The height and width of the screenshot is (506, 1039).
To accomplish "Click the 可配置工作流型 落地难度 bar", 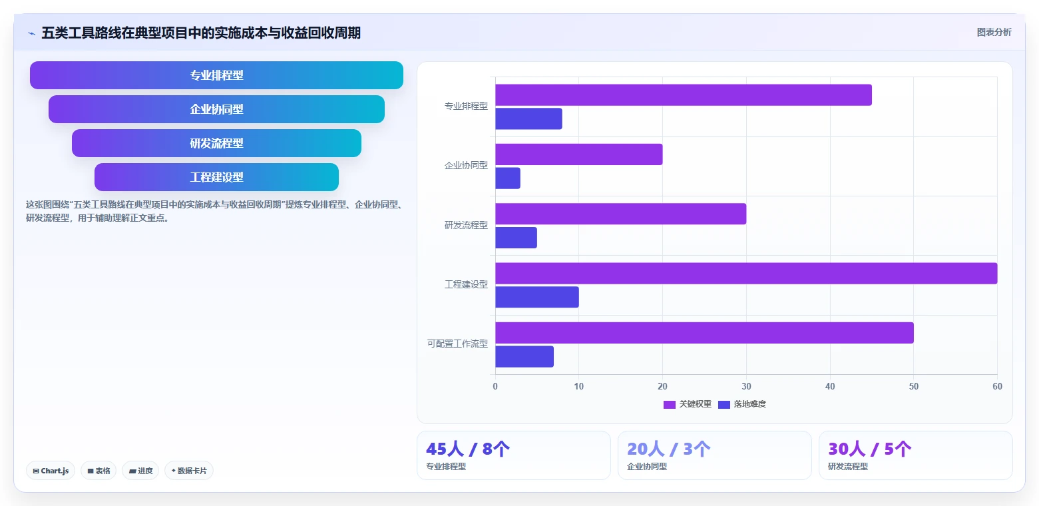I will coord(524,357).
